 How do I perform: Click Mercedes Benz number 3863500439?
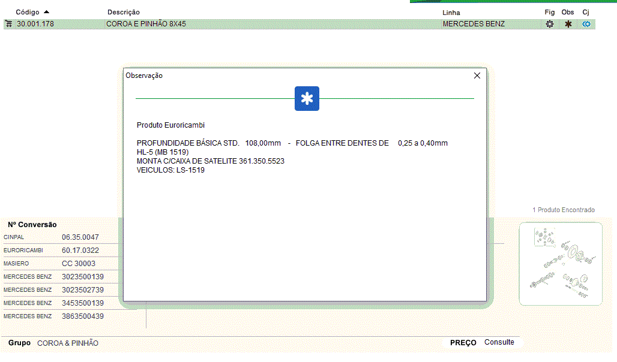point(83,316)
